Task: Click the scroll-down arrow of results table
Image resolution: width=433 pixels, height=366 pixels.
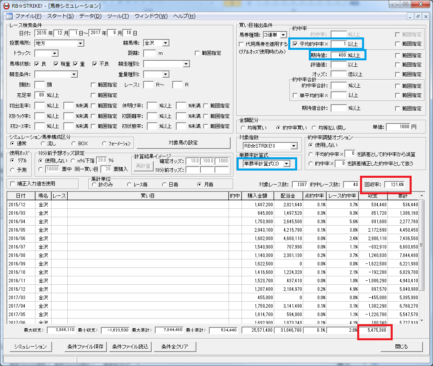Action: (x=422, y=321)
